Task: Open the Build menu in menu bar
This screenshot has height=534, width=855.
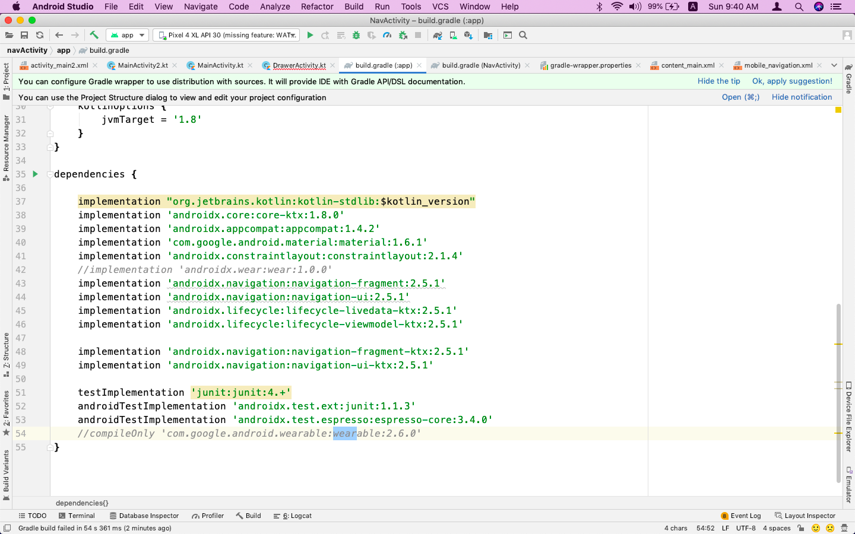Action: [354, 7]
